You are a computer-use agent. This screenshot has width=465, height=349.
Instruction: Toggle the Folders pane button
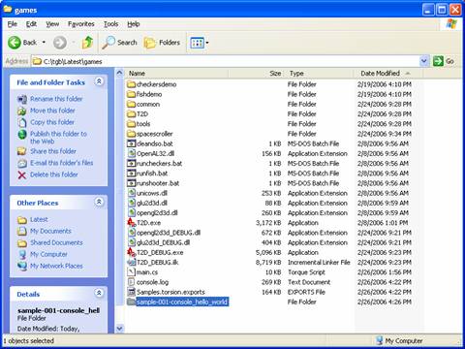click(x=162, y=43)
